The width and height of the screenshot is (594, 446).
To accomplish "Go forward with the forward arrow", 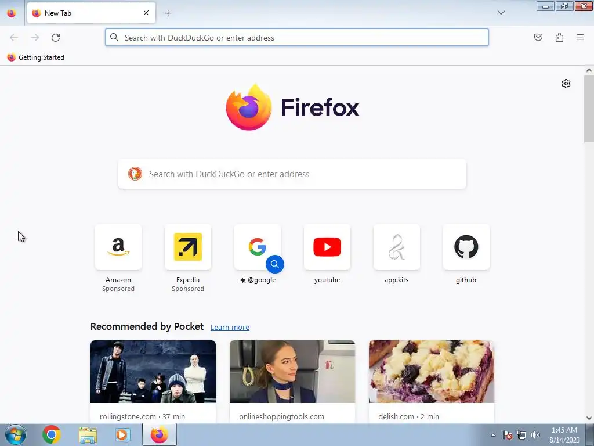I will (35, 38).
